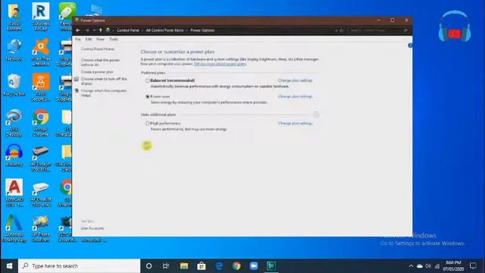
Task: Open help via the blue question mark icon
Action: (410, 45)
